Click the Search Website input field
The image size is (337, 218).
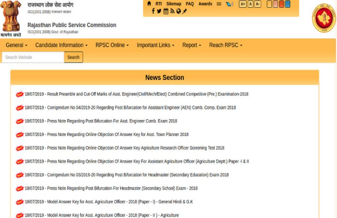(33, 57)
